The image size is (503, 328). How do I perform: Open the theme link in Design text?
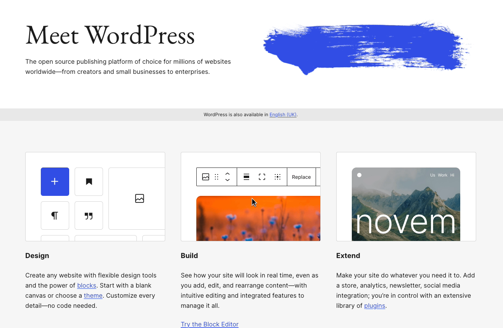[x=93, y=295]
